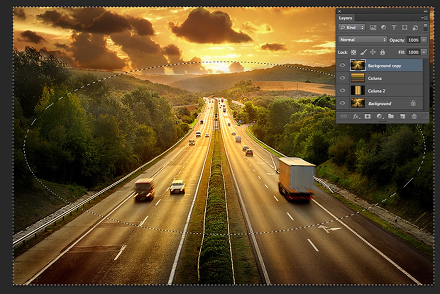Hide the Coluna layer
The image size is (440, 294).
point(343,78)
